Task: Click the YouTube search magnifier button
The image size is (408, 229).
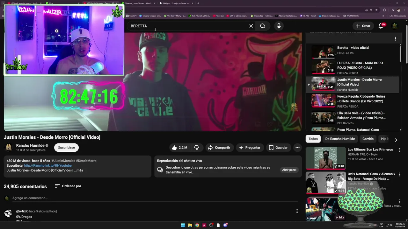Action: click(263, 26)
